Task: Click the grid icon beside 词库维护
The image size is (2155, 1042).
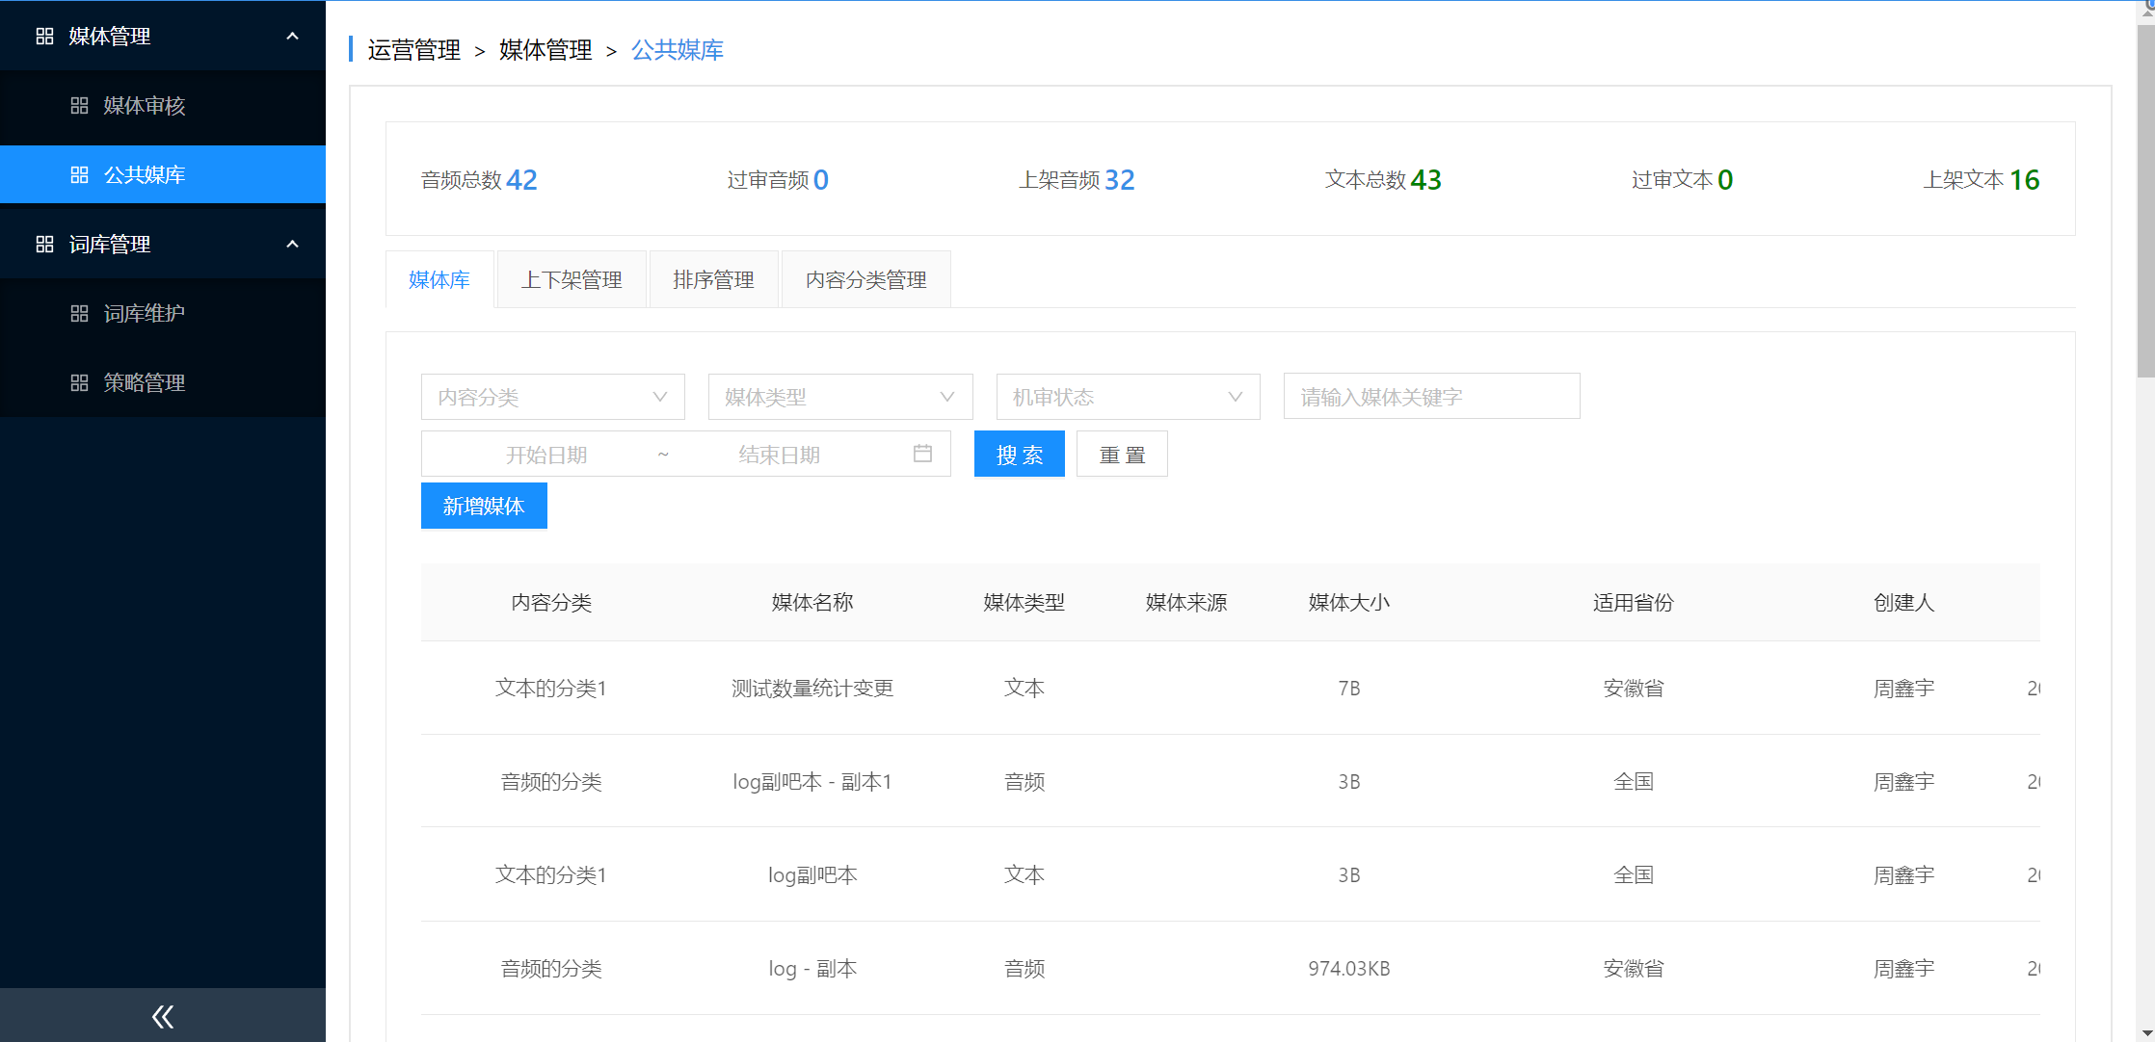Action: tap(79, 314)
